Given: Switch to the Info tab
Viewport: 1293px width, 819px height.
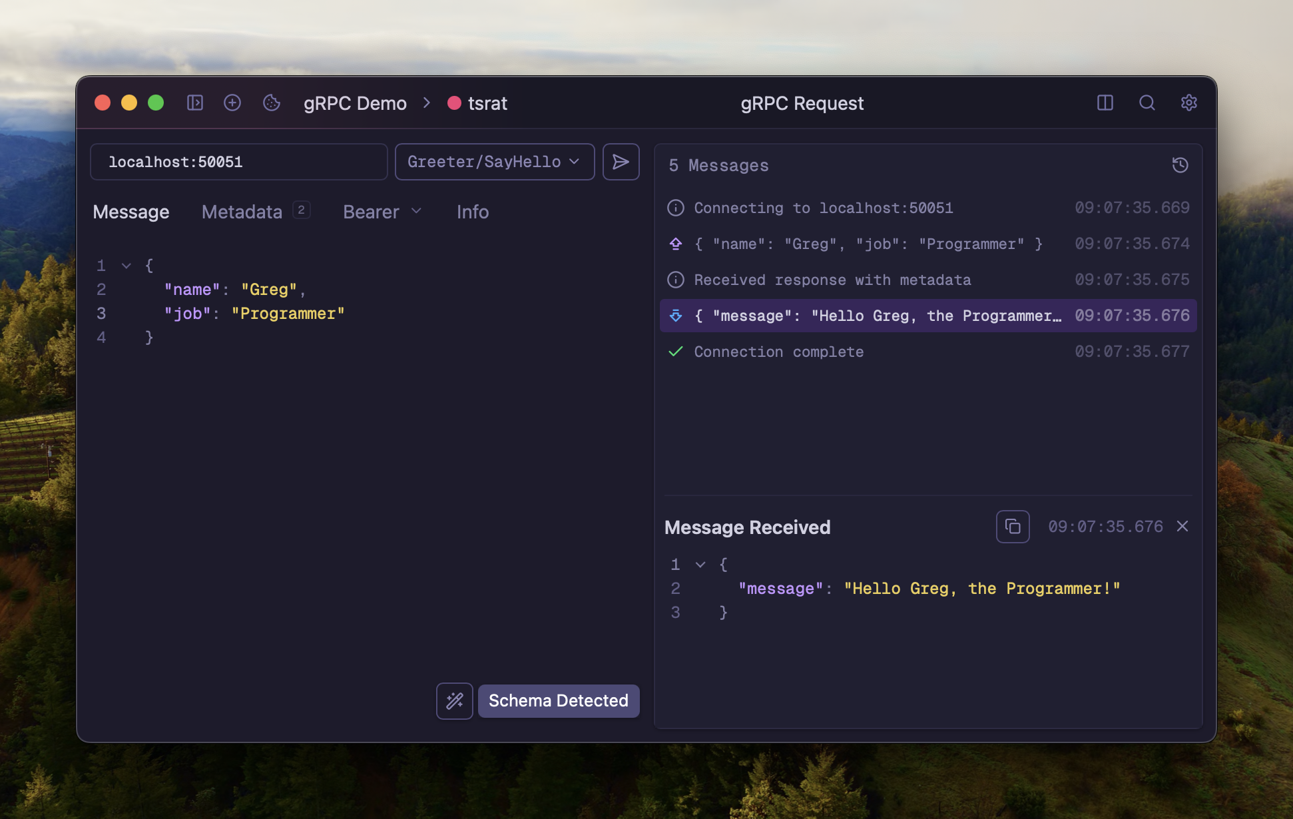Looking at the screenshot, I should click(x=473, y=212).
